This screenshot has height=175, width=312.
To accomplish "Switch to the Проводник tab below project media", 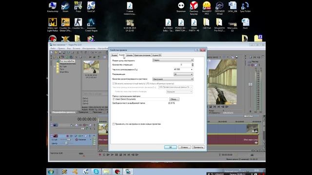I will coord(83,112).
